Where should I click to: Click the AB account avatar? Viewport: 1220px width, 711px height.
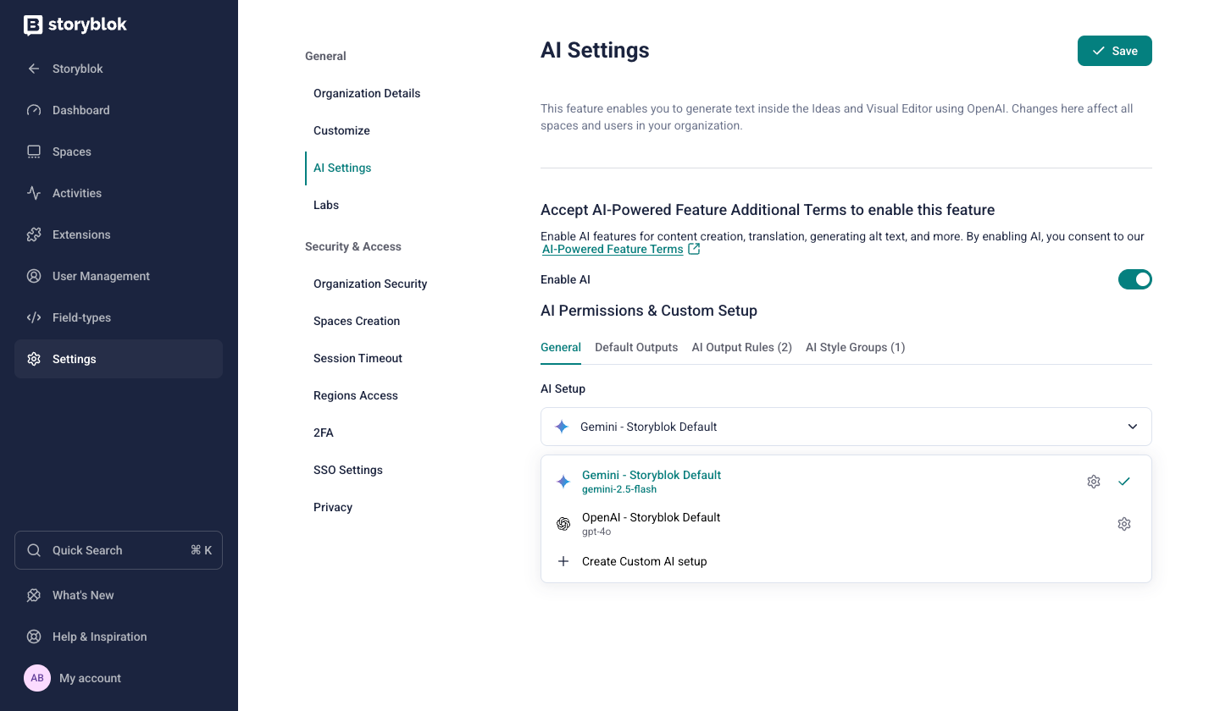pos(37,678)
